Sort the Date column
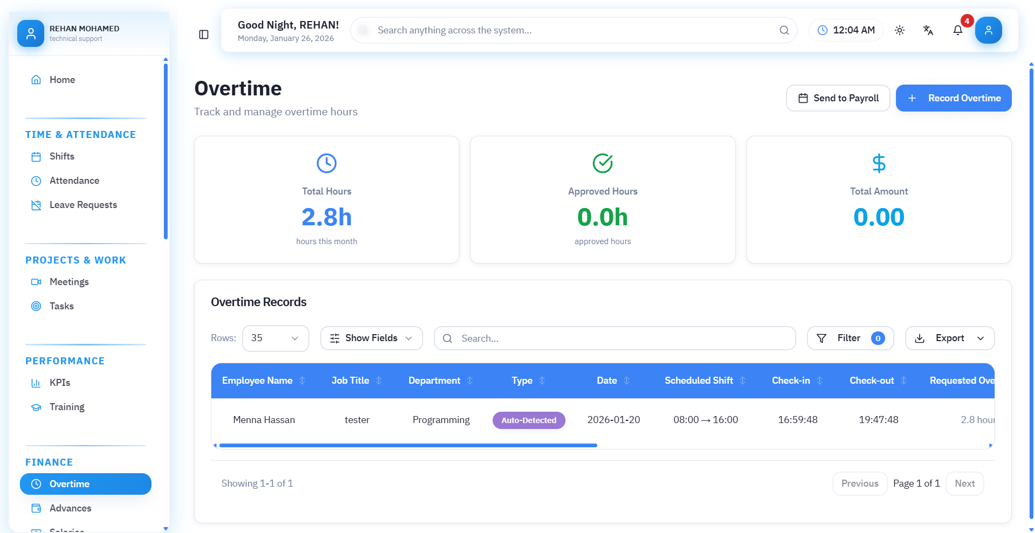Image resolution: width=1035 pixels, height=533 pixels. pyautogui.click(x=626, y=380)
